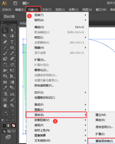The height and width of the screenshot is (144, 115).
Task: Select the Slice tool
Action: [x=12, y=100]
